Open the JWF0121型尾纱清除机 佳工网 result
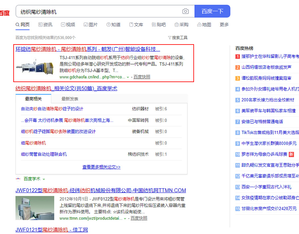 coord(52,230)
